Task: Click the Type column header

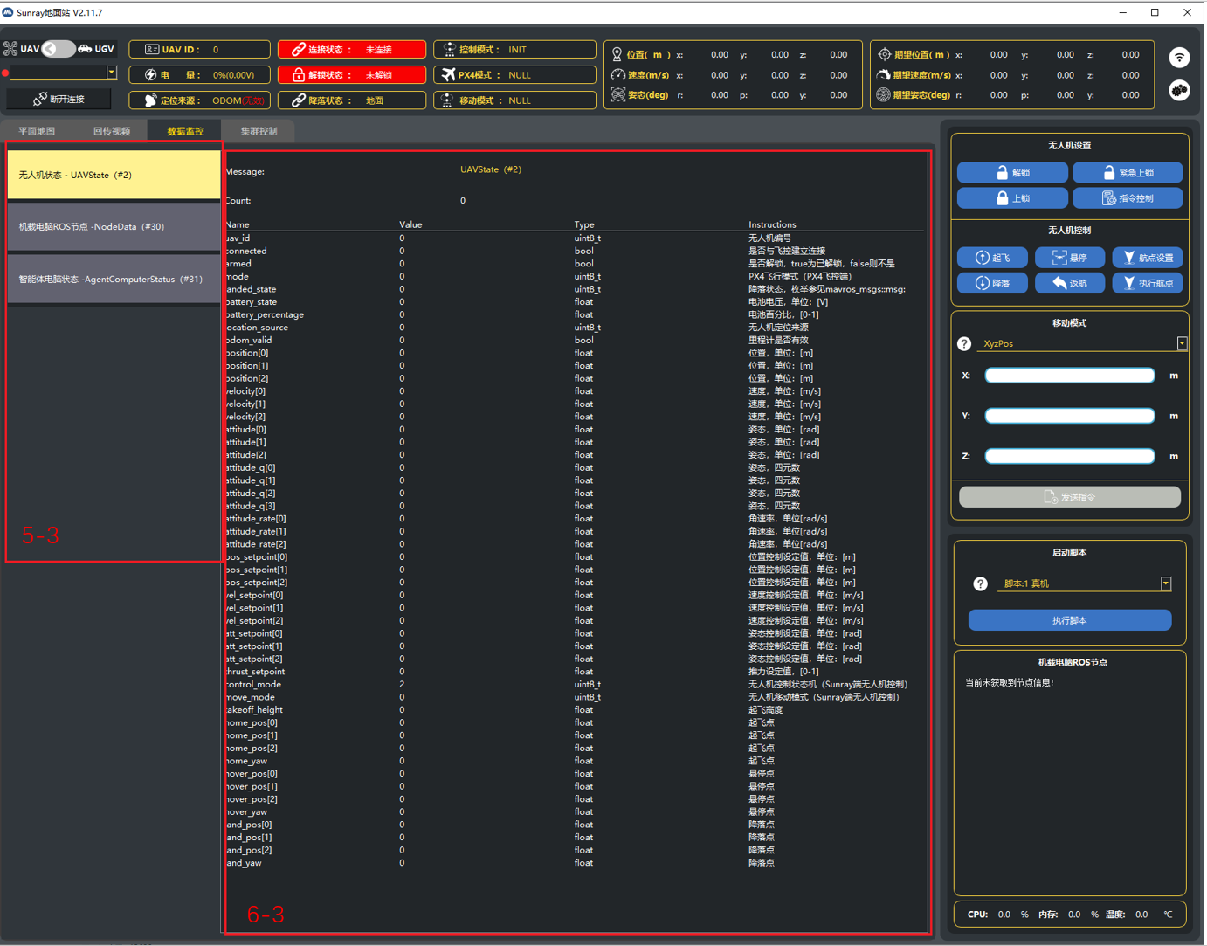Action: coord(584,224)
